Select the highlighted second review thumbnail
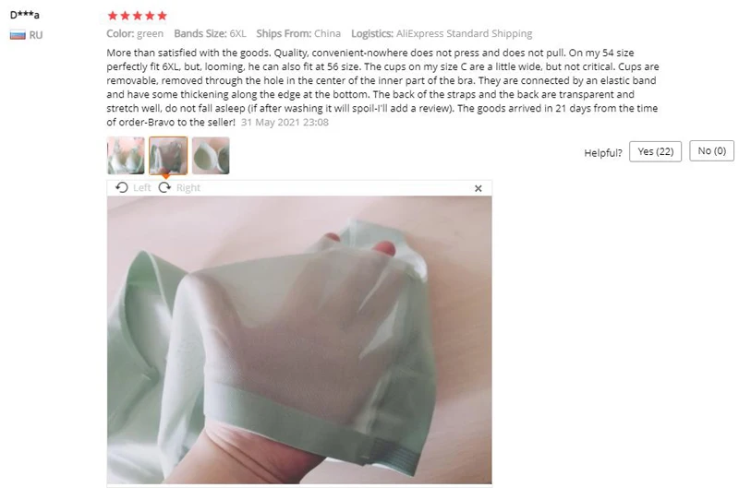Screen dimensions: 739x488 (x=168, y=155)
